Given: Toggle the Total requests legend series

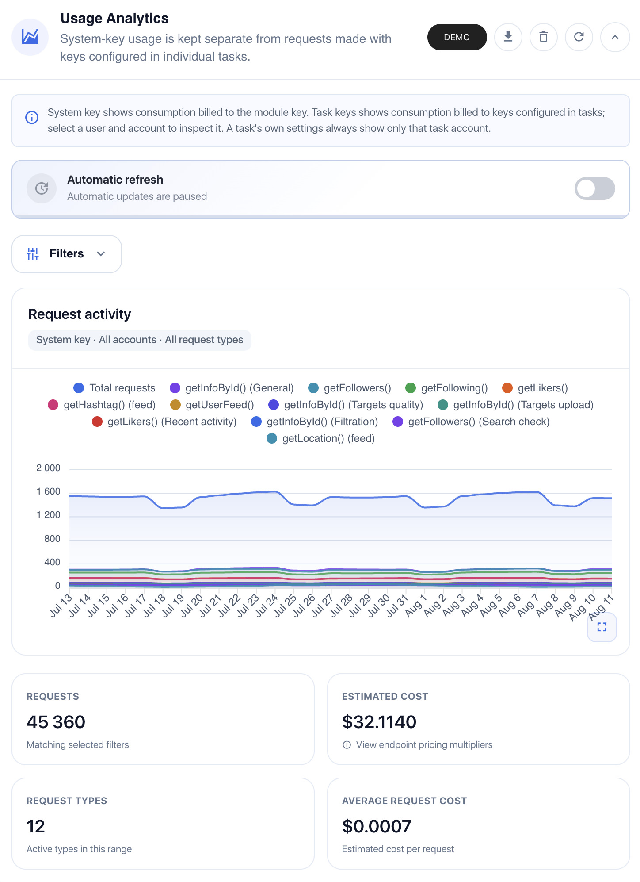Looking at the screenshot, I should (114, 388).
